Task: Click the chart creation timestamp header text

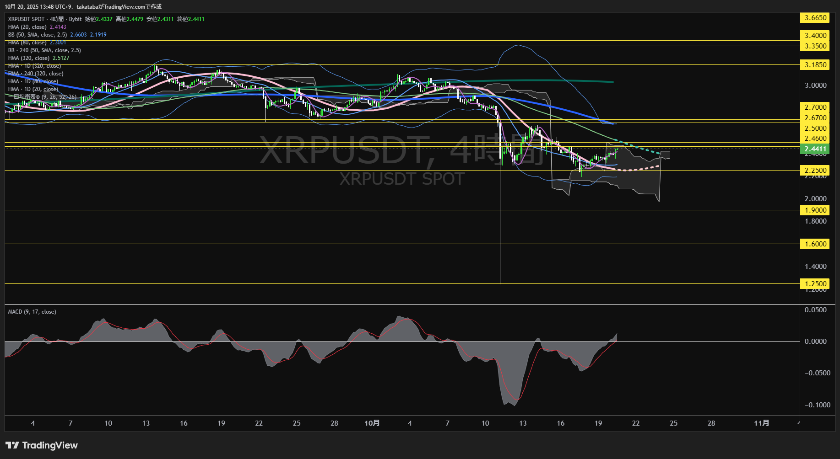Action: click(83, 6)
